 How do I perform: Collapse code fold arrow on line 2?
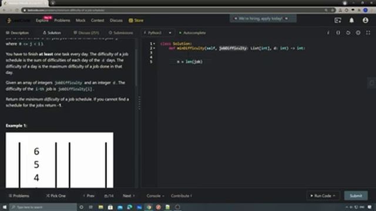154,48
